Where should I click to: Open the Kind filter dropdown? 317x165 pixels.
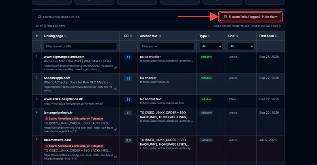(x=241, y=46)
